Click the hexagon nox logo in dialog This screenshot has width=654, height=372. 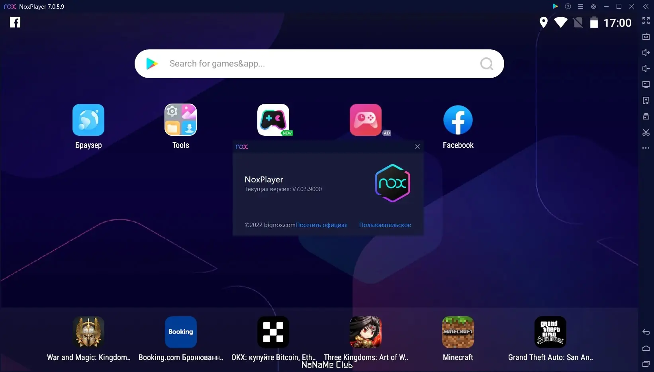393,183
